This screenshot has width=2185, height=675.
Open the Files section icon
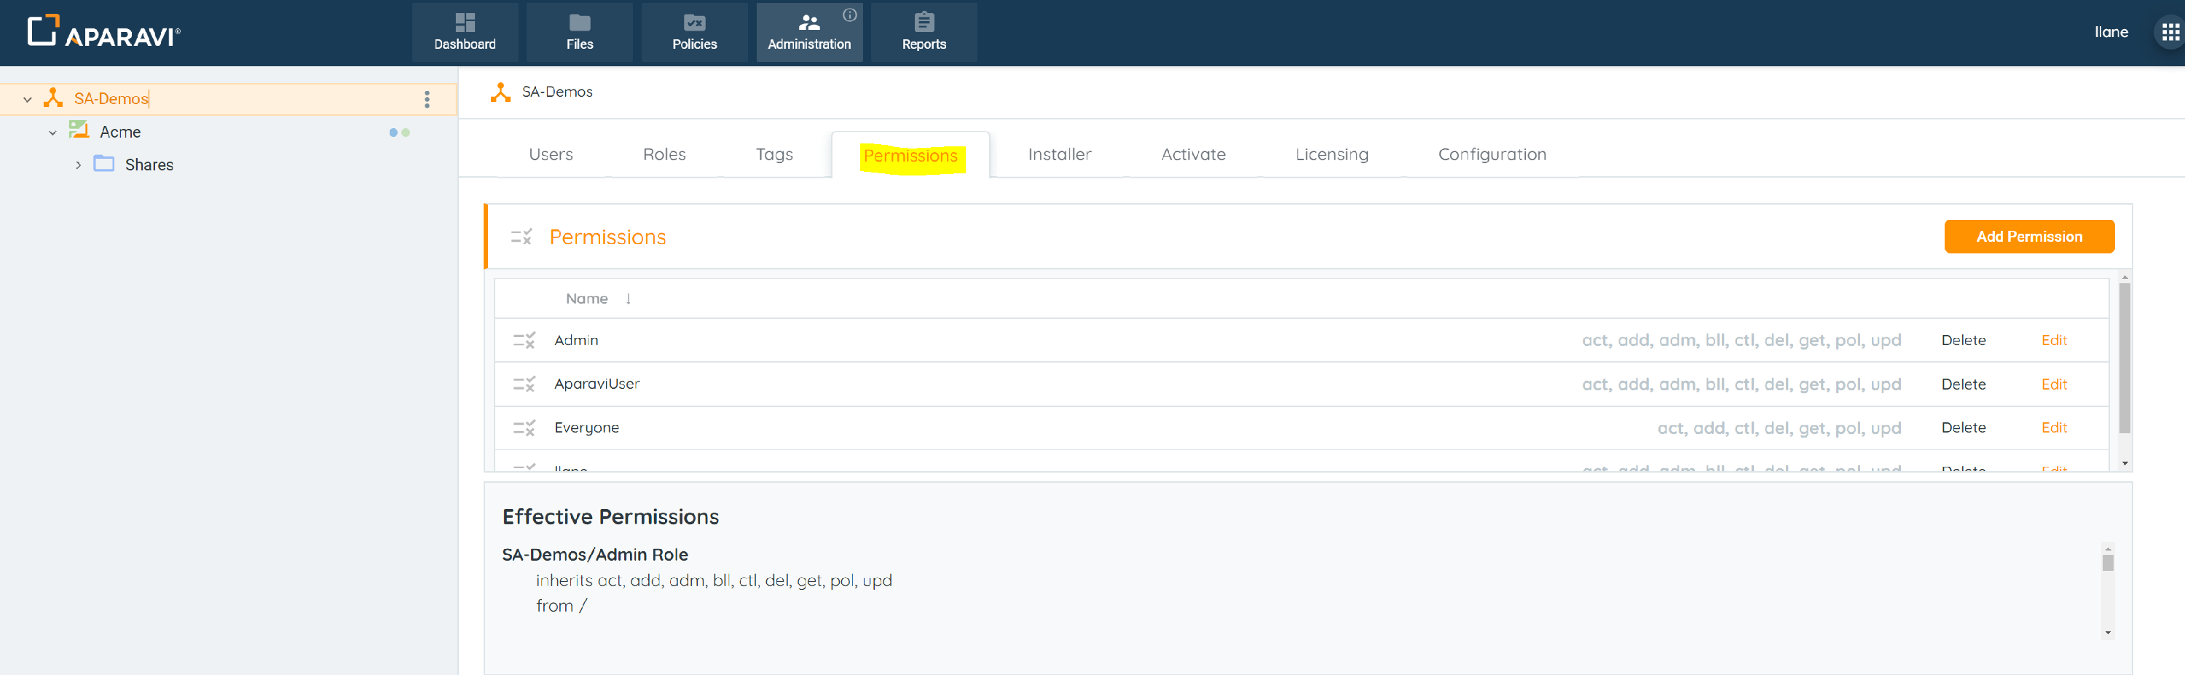(579, 23)
